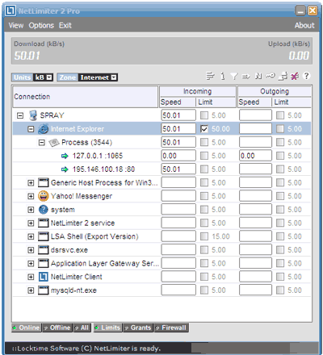Click the NetLimiter 2 service window icon
The image size is (323, 355).
(43, 223)
